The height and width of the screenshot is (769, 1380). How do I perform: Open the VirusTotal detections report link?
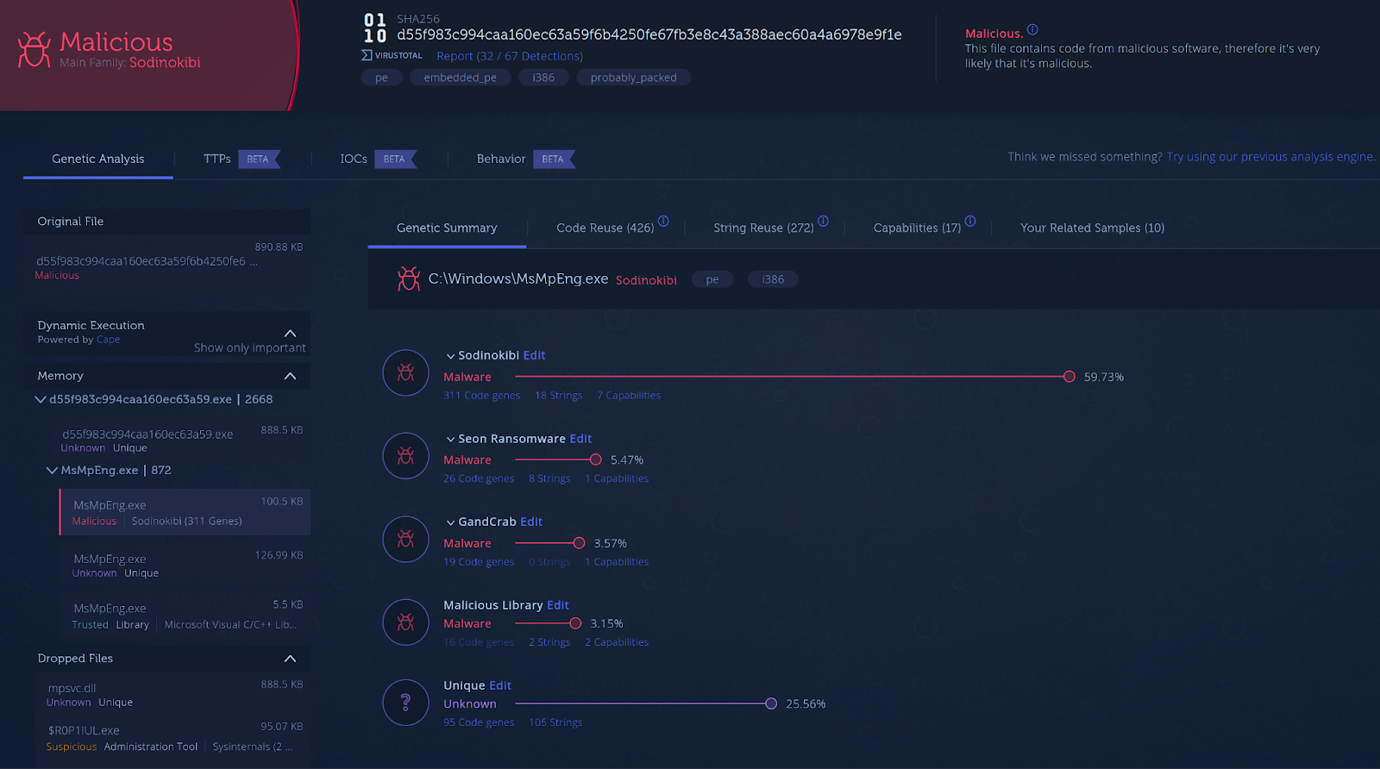[x=509, y=56]
